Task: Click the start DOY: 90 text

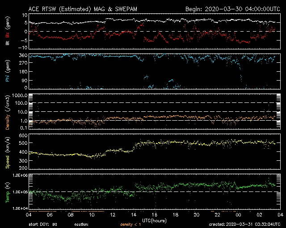Action: coord(43,224)
